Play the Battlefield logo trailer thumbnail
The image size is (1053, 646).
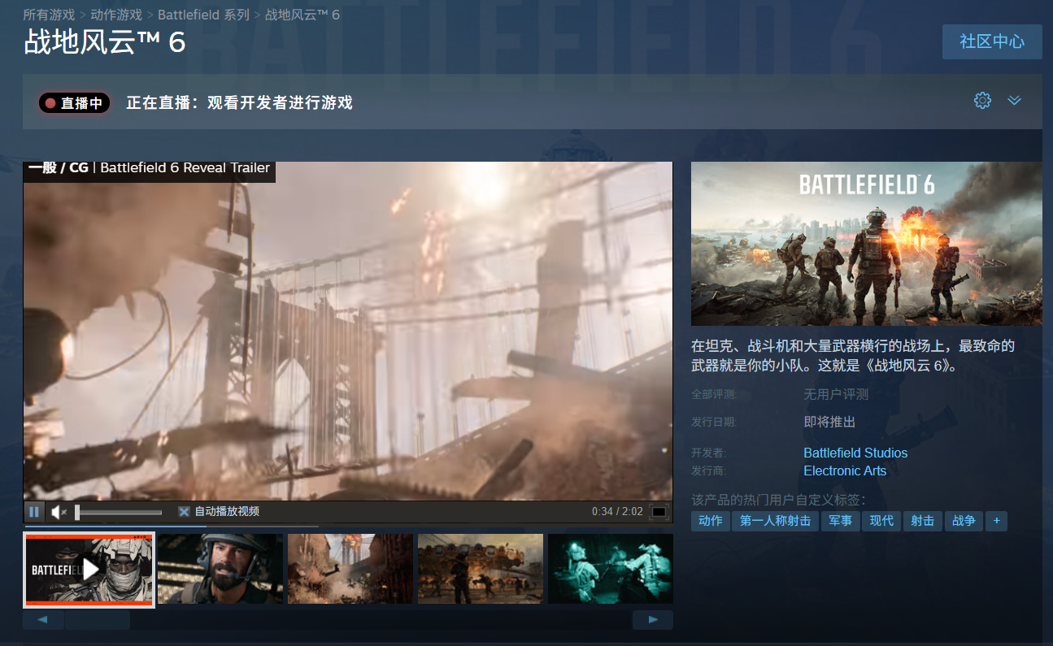click(x=89, y=570)
